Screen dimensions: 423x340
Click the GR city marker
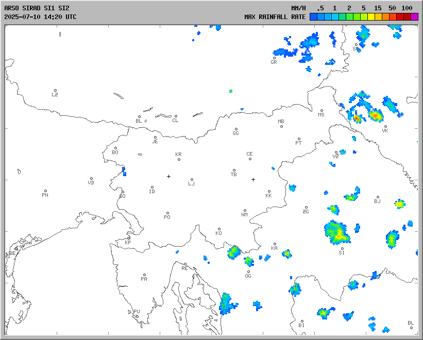click(x=274, y=58)
